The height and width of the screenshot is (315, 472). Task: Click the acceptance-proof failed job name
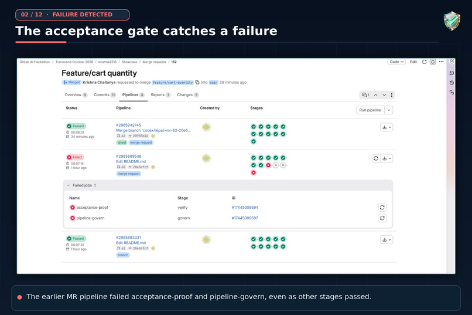(x=92, y=208)
